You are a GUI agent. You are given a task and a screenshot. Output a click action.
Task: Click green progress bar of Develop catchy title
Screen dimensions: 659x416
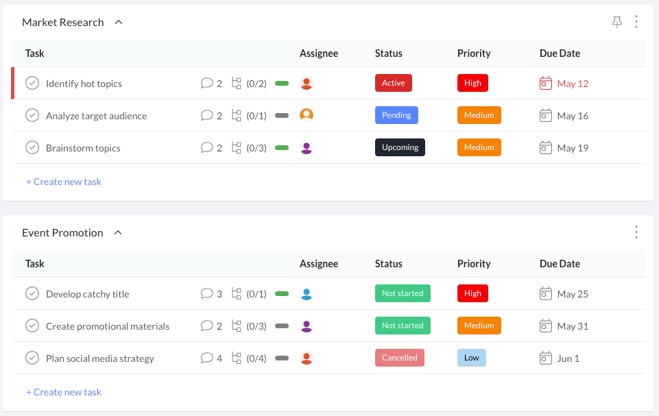[282, 294]
